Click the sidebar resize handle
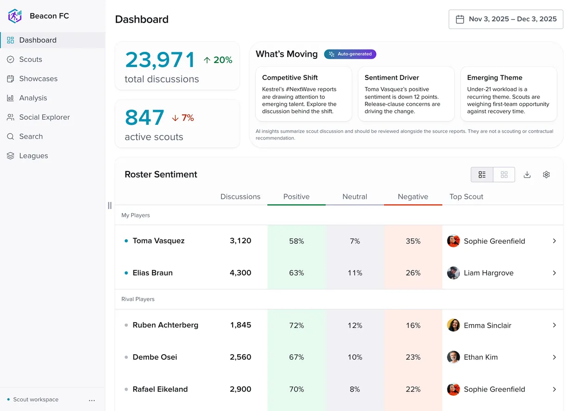Viewport: 579px width, 411px height. point(110,205)
